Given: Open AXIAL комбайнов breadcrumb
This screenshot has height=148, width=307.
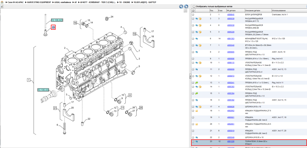Looking at the screenshot, I should pyautogui.click(x=63, y=2).
